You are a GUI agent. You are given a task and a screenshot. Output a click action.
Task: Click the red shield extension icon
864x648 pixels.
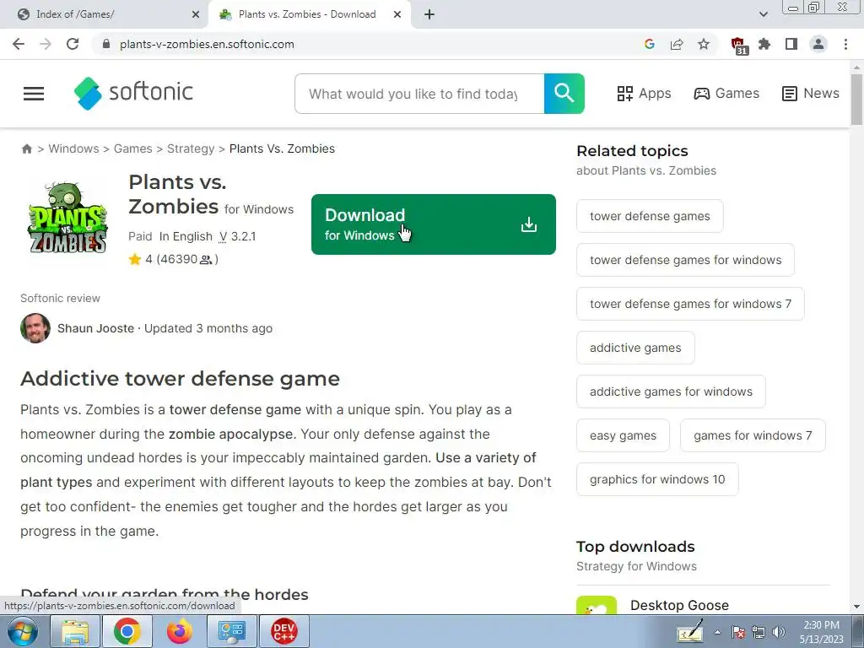tap(738, 46)
